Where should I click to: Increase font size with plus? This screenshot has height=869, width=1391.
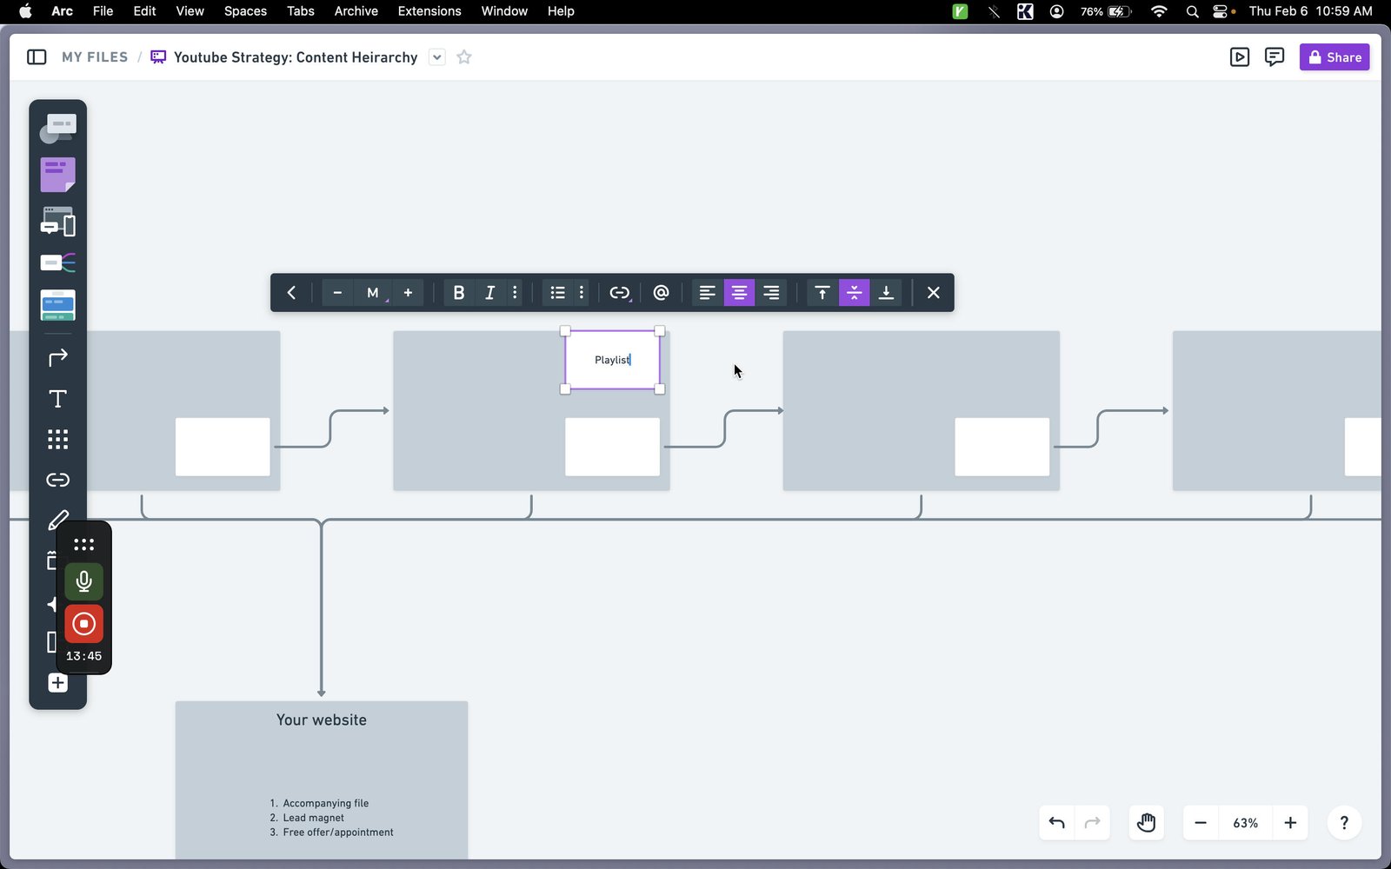coord(408,293)
